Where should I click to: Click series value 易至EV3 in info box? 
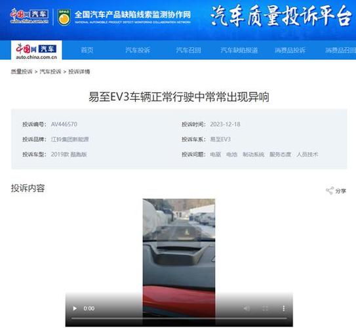220,139
